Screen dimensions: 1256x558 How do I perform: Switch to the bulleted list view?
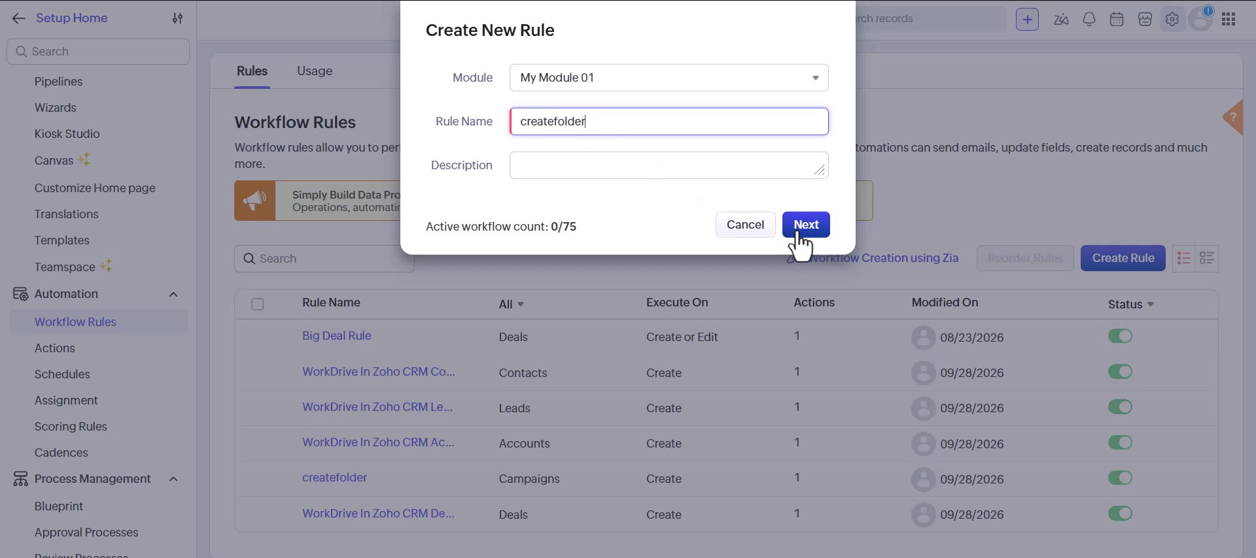pos(1184,258)
